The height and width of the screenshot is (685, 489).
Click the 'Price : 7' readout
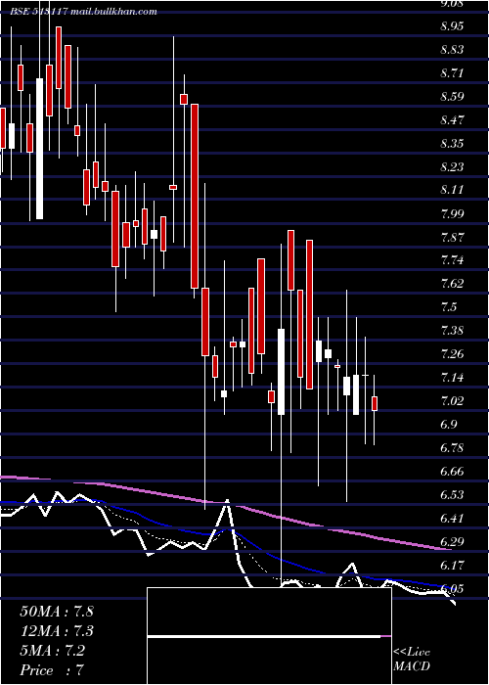pyautogui.click(x=52, y=670)
